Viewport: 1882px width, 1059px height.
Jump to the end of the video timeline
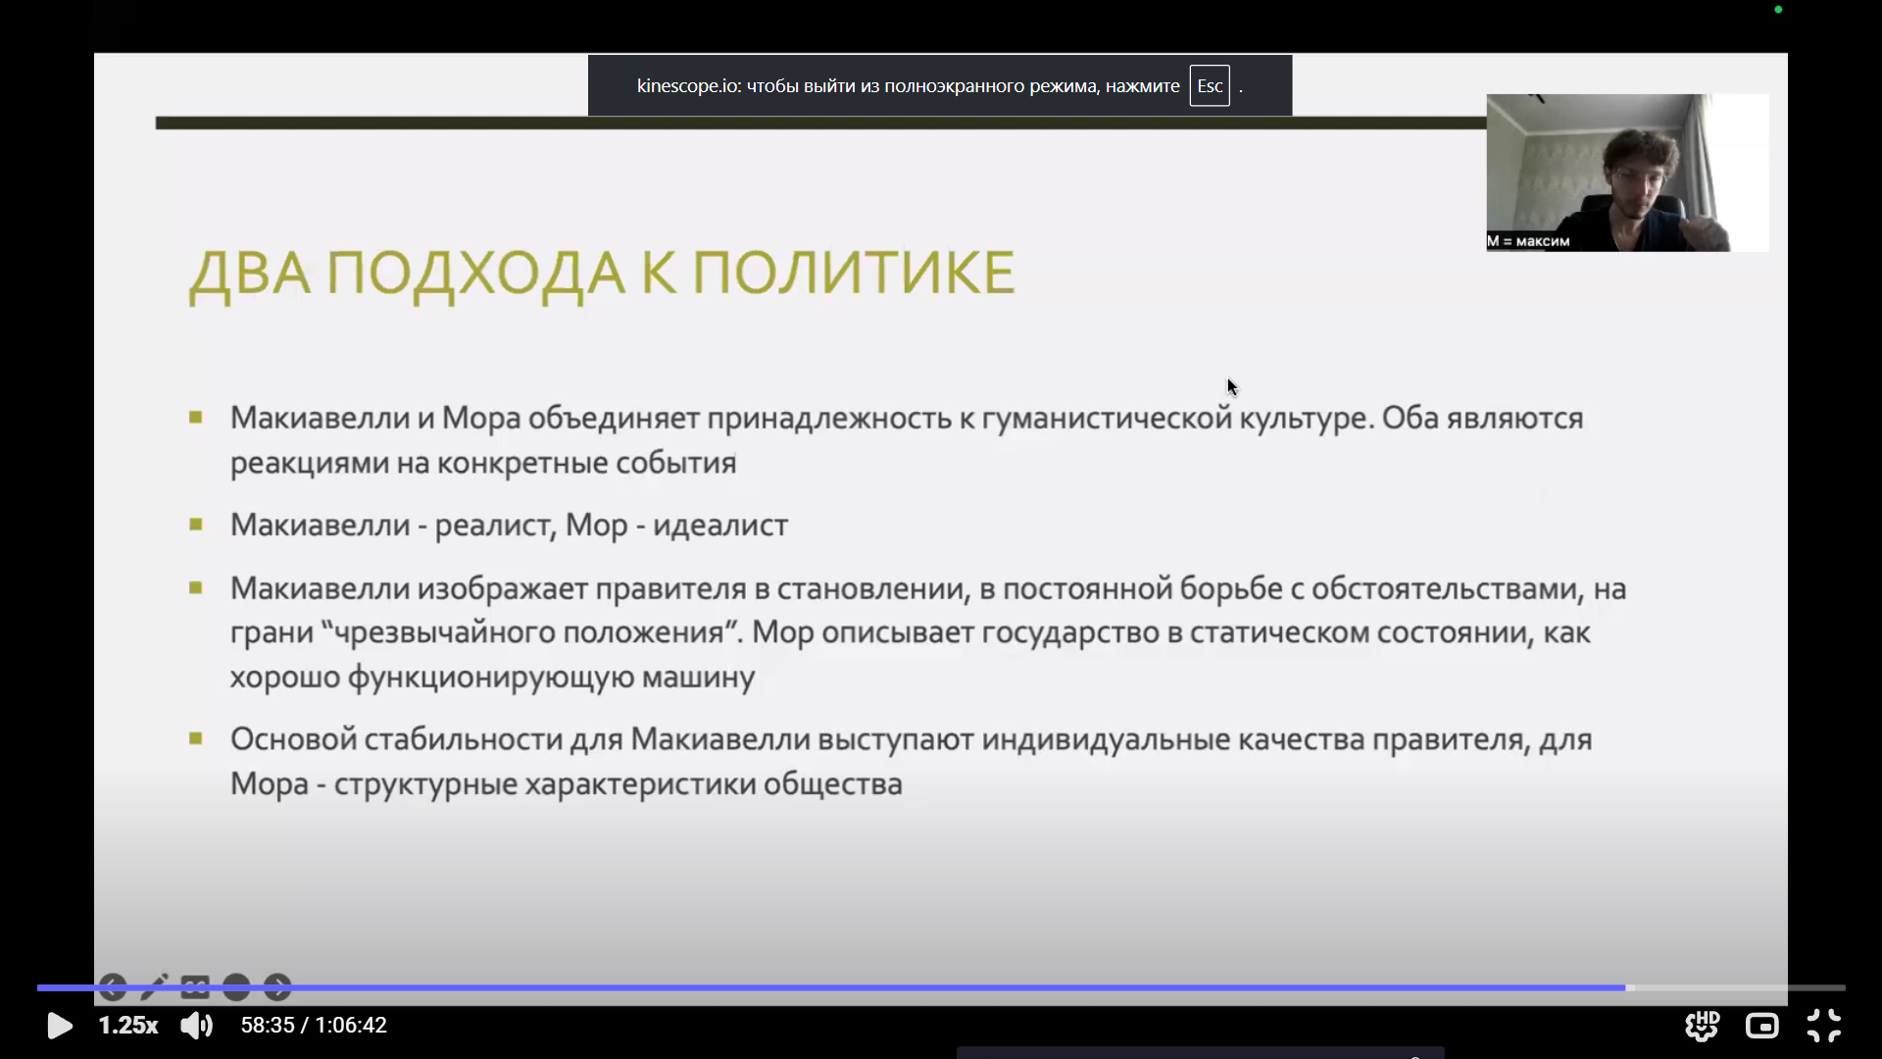click(1843, 987)
